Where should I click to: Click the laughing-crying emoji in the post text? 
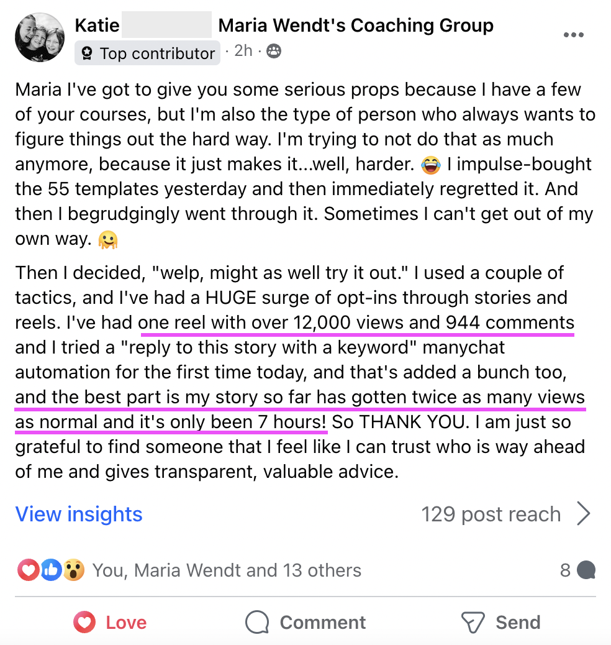[x=429, y=165]
